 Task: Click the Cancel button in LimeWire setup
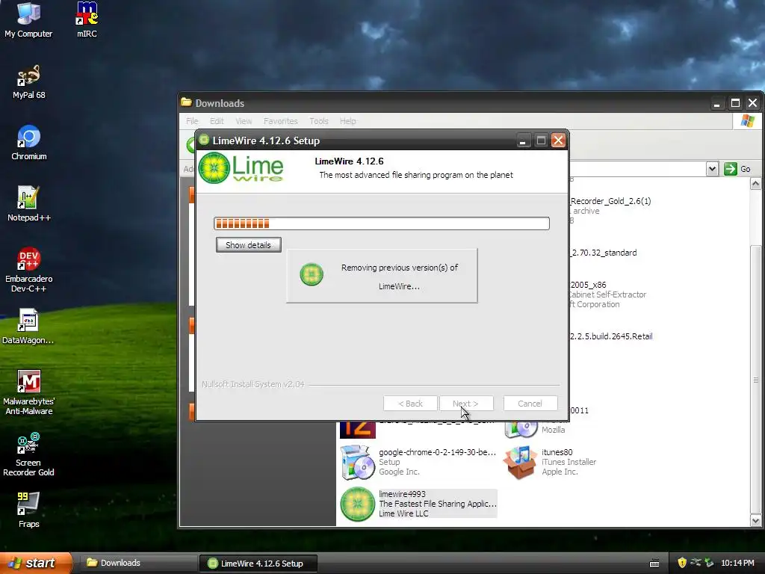pyautogui.click(x=530, y=404)
